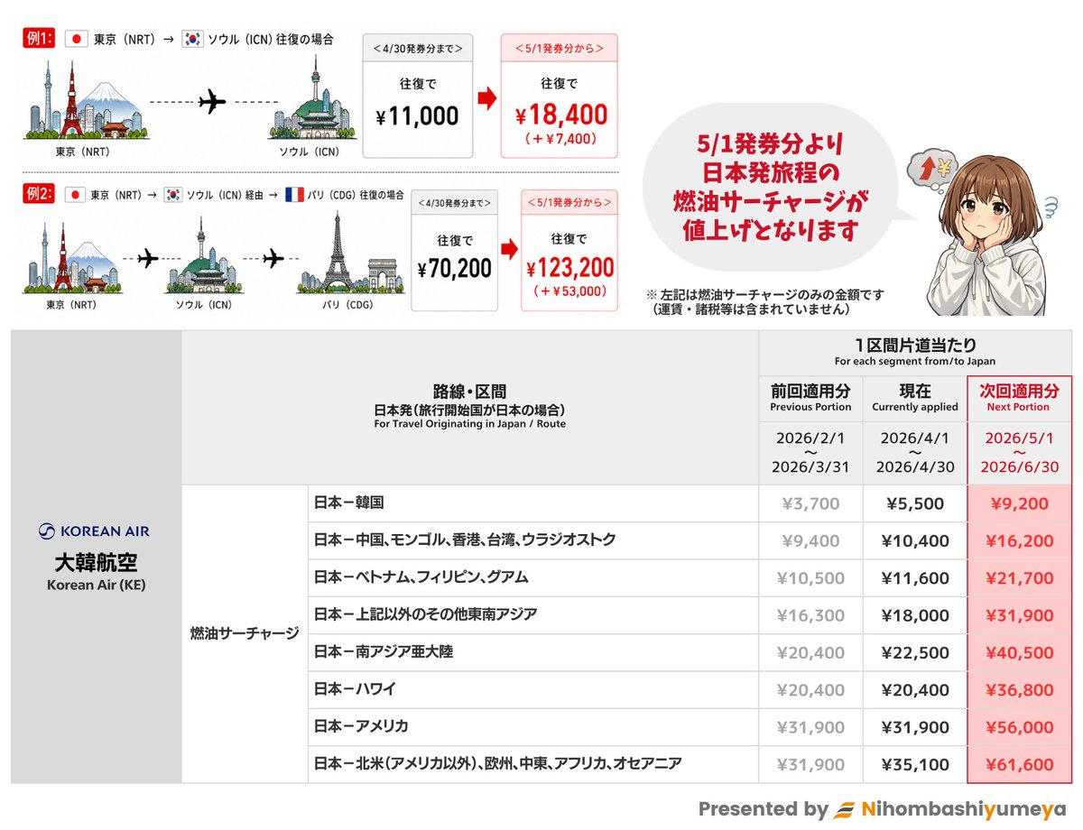Click the Japan flag in example 1
Image resolution: width=1083 pixels, height=830 pixels.
(x=77, y=39)
